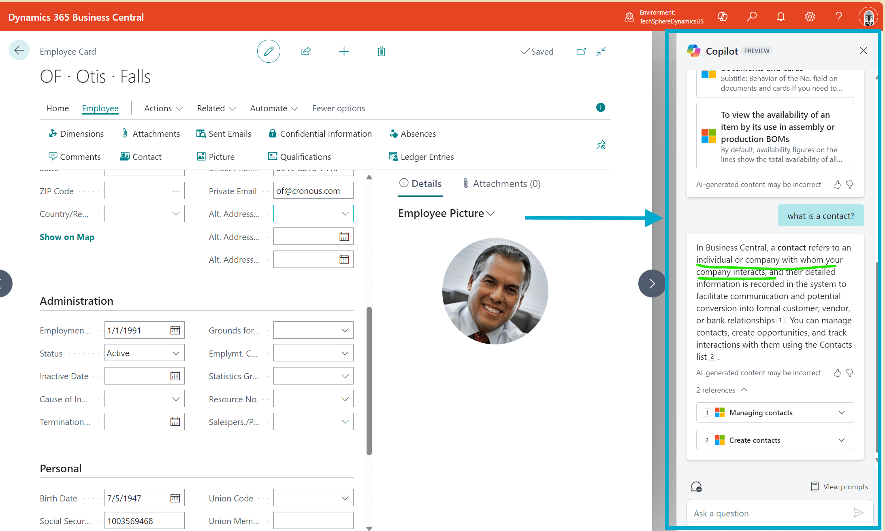Click the thumbs up on contact answer
The image size is (885, 531).
(x=837, y=373)
